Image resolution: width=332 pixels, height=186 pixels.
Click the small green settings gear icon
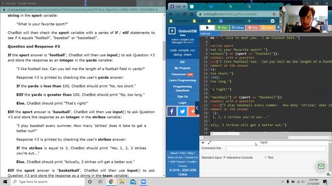[328, 174]
